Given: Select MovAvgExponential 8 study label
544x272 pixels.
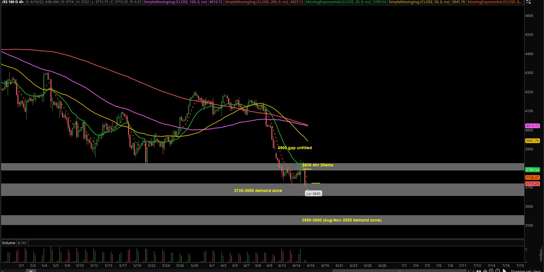Looking at the screenshot, I should pos(495,2).
